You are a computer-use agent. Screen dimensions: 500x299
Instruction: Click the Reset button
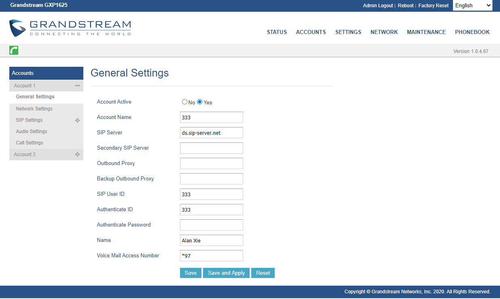[263, 273]
